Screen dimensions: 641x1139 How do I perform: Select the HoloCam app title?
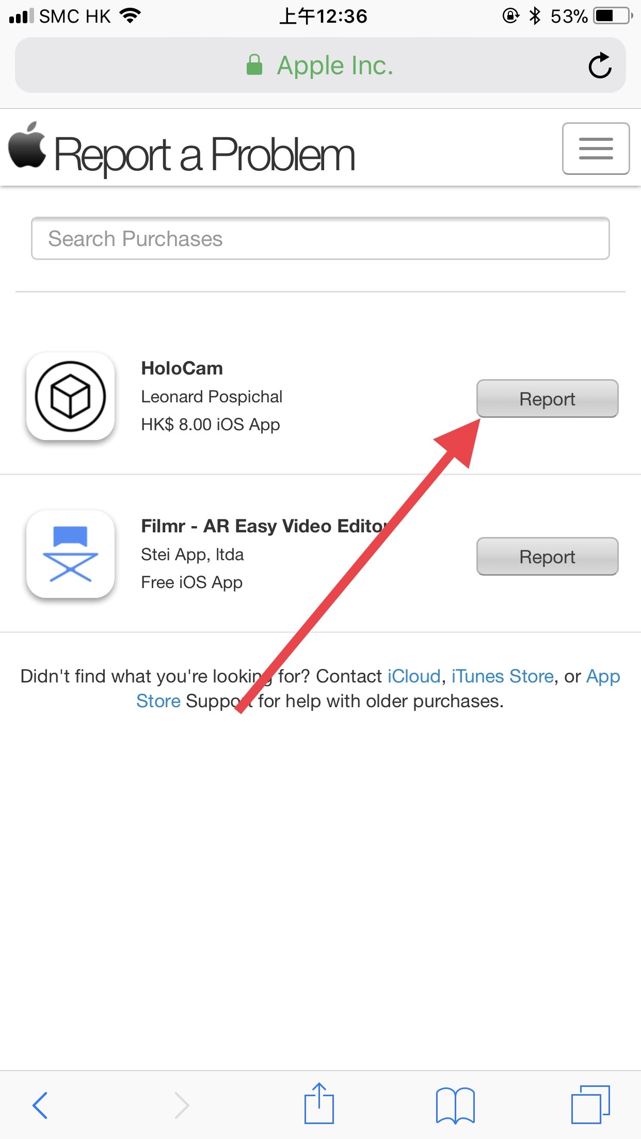[182, 368]
